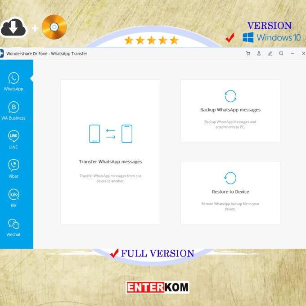
Task: Click the WA Business label in sidebar
Action: click(13, 118)
